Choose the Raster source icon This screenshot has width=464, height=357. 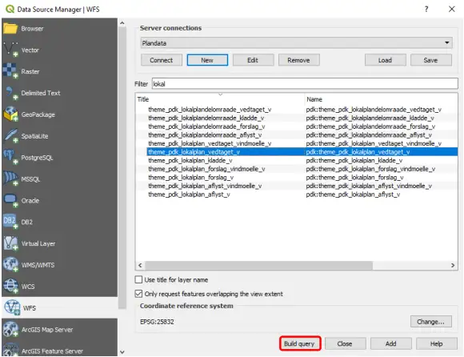10,71
